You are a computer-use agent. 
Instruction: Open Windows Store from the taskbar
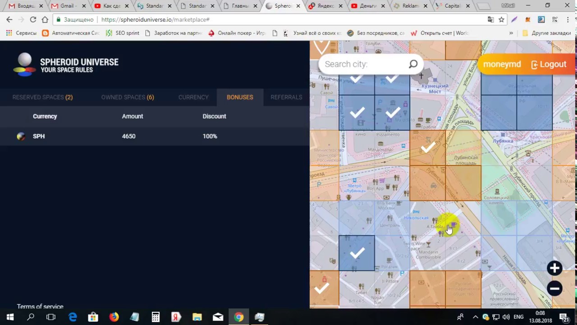[x=93, y=317]
